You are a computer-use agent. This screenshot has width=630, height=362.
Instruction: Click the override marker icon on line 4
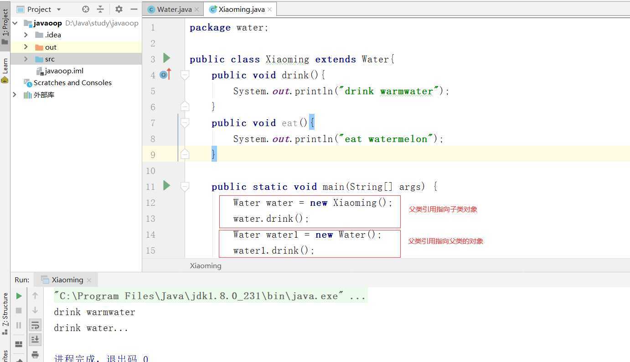[165, 74]
